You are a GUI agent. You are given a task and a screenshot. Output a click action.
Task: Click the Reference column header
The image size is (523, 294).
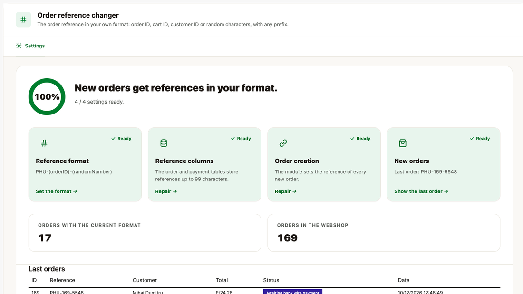62,280
